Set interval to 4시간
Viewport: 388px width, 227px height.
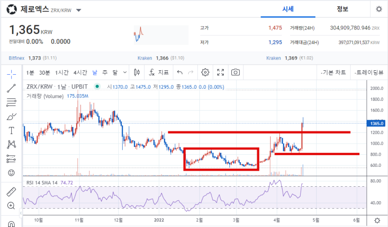80,73
